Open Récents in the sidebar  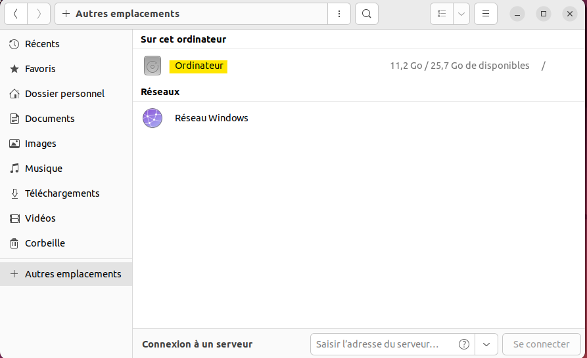pos(42,44)
